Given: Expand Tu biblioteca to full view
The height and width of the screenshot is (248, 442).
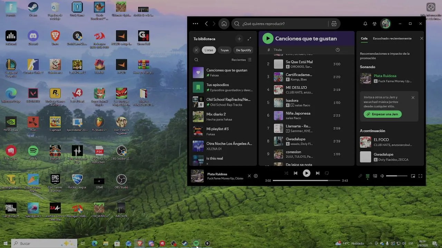Looking at the screenshot, I should (x=249, y=39).
